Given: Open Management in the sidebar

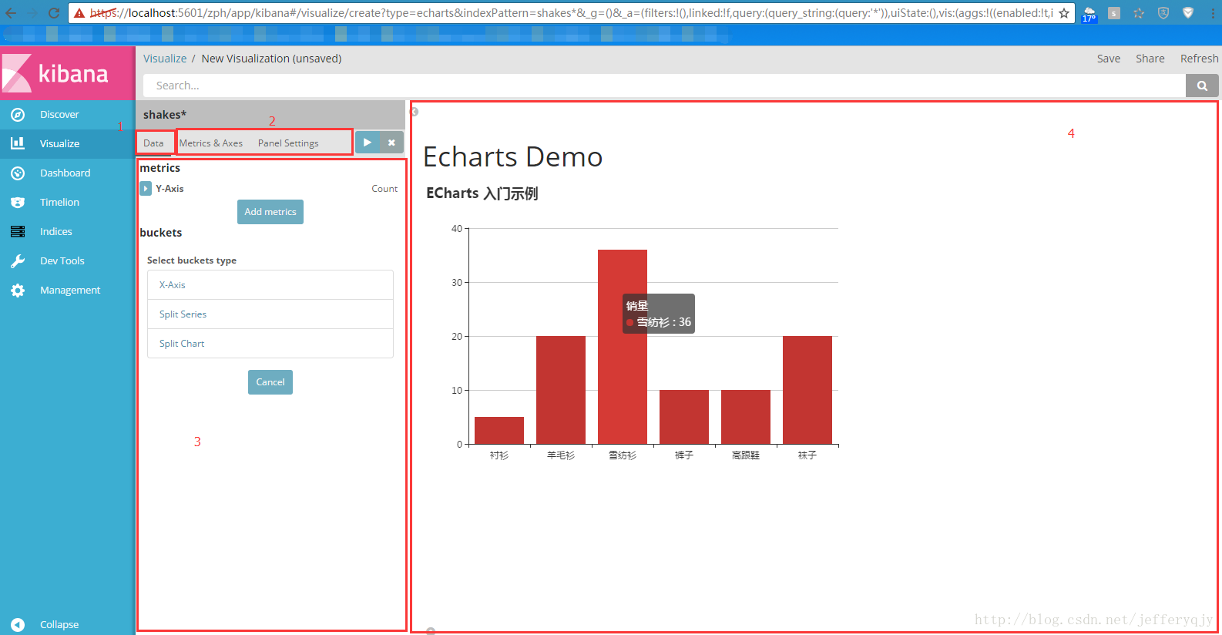Looking at the screenshot, I should tap(70, 291).
